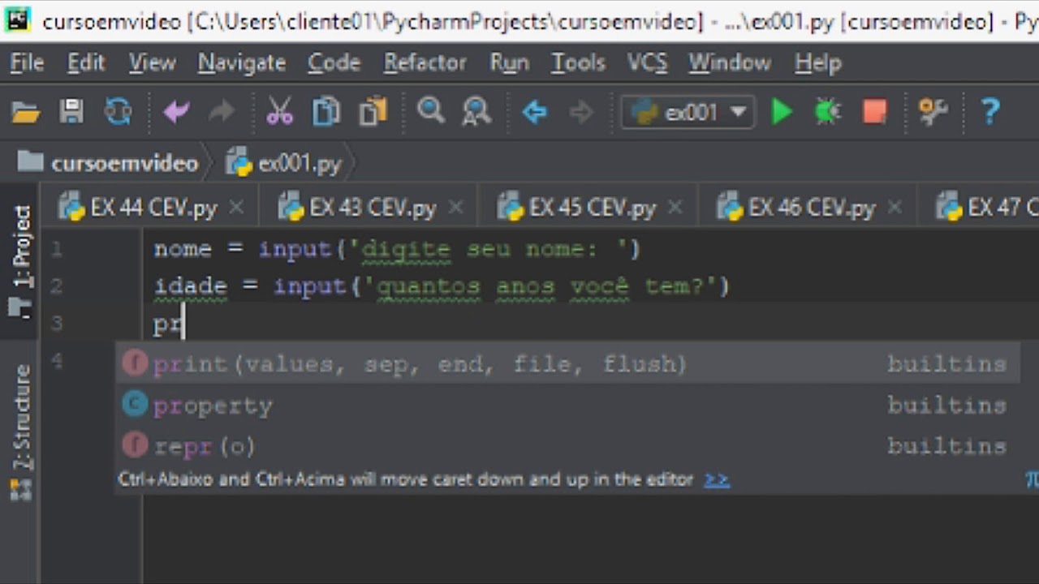The height and width of the screenshot is (584, 1039).
Task: Save all files with the floppy icon
Action: (71, 112)
